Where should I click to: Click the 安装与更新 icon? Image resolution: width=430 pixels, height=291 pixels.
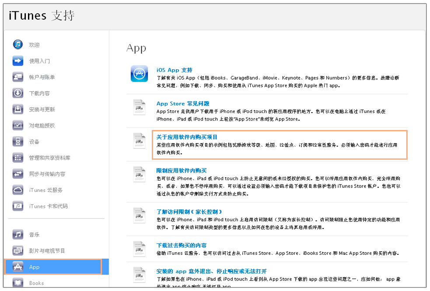tap(18, 109)
